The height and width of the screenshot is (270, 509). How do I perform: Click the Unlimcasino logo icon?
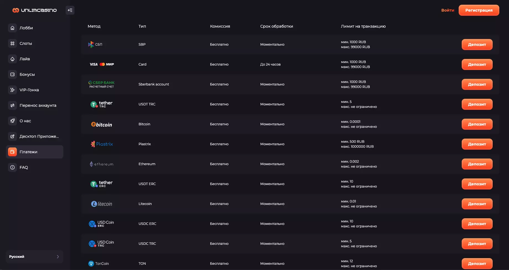(16, 10)
